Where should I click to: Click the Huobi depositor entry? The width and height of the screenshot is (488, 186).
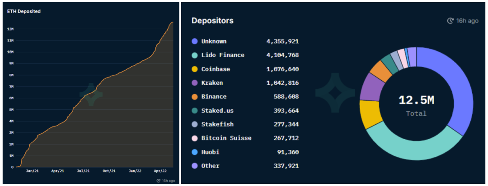[210, 152]
